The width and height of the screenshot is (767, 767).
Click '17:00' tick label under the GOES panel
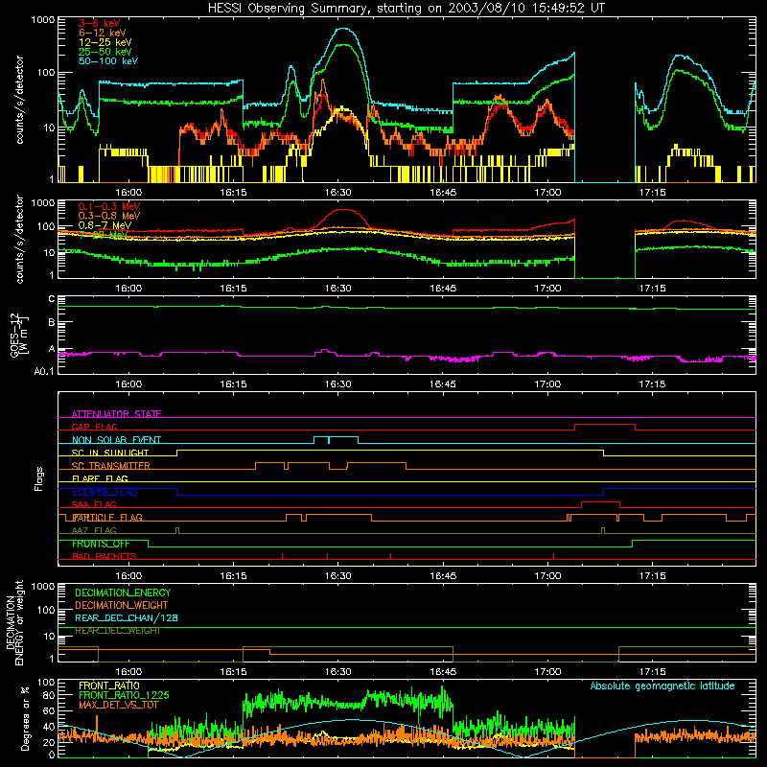[x=547, y=384]
